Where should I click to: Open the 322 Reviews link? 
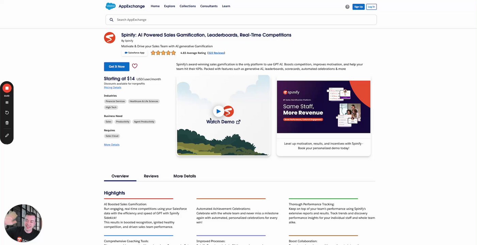(x=216, y=53)
